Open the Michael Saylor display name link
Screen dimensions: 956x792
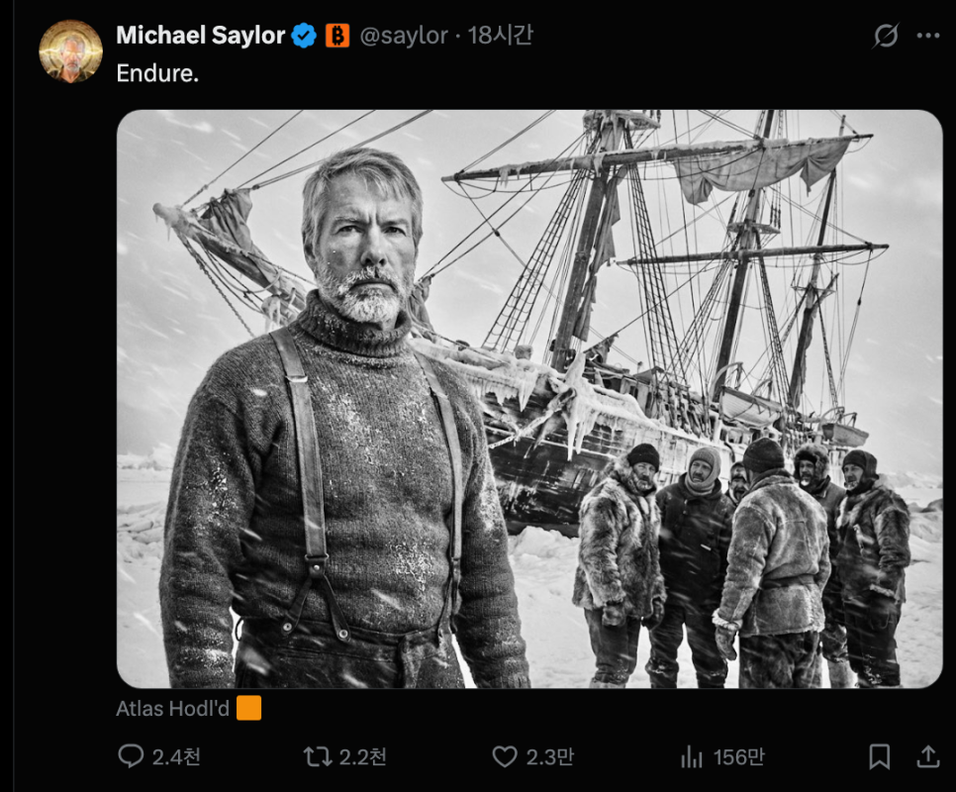(x=201, y=36)
